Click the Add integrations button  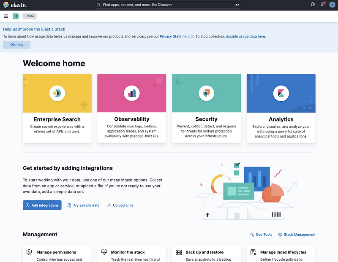[x=42, y=205]
